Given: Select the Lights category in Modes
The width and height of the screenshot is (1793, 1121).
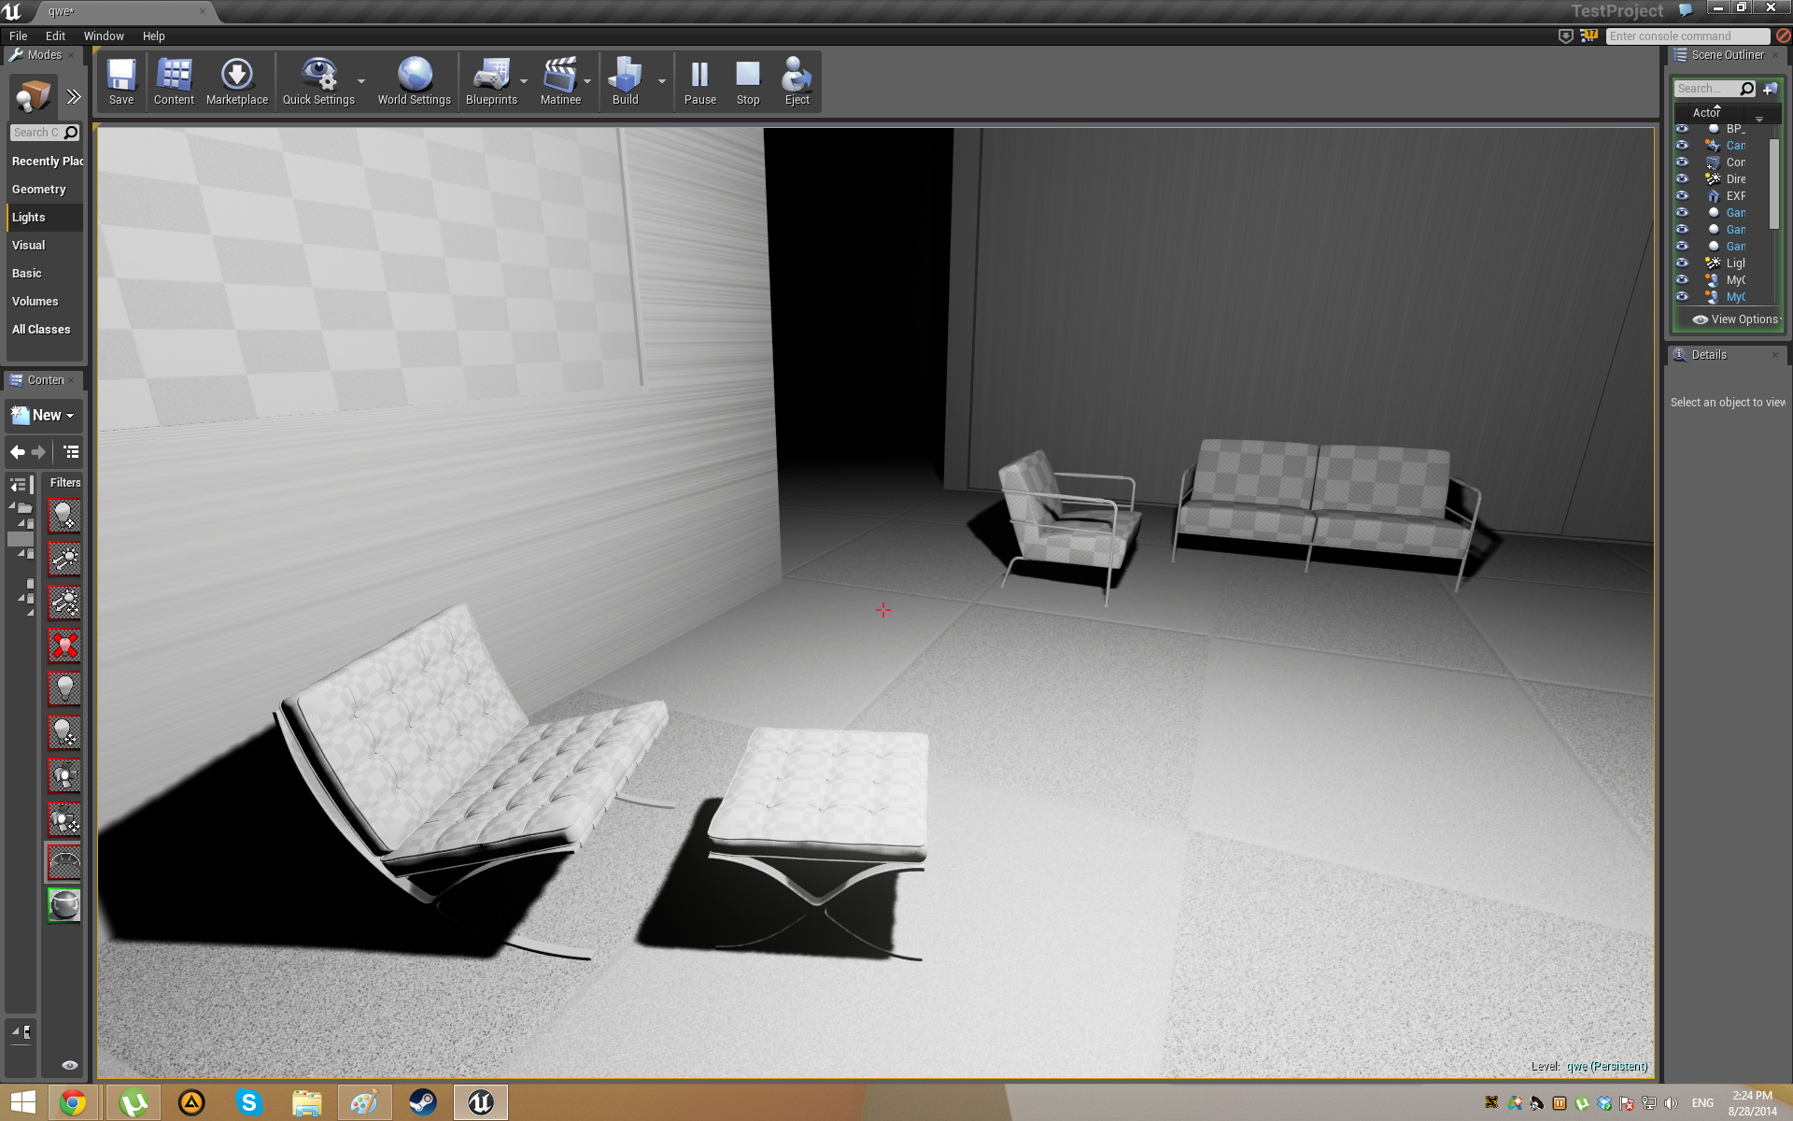Looking at the screenshot, I should pos(29,218).
